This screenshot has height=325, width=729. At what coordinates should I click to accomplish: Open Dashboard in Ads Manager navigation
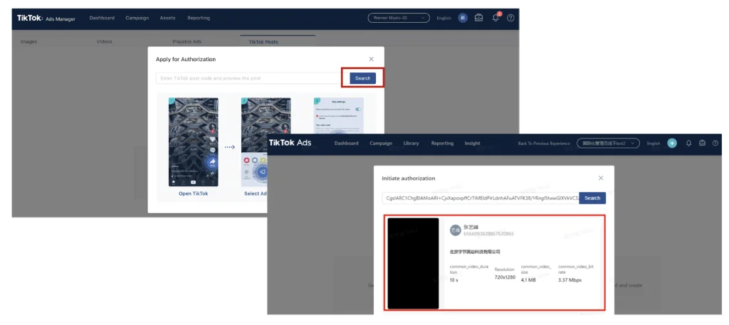click(x=102, y=18)
